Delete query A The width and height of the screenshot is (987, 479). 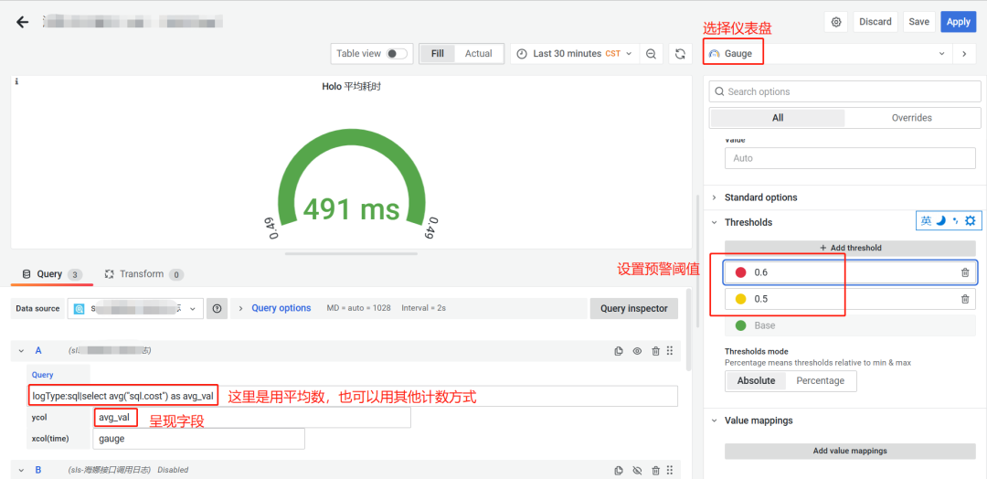[x=655, y=351]
